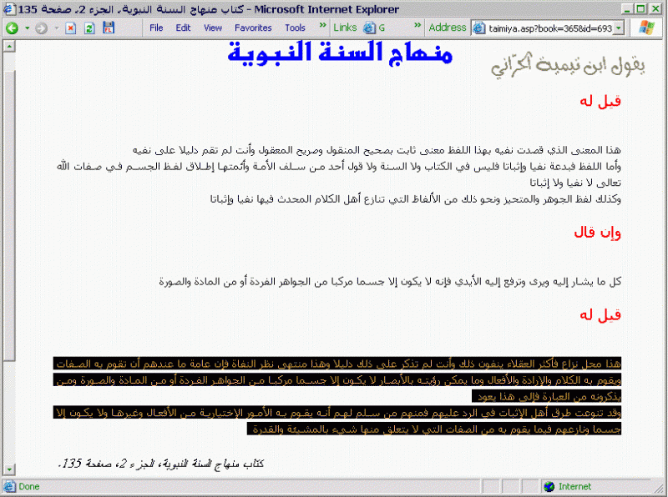Open the Favorites menu
This screenshot has height=497, width=668.
(253, 28)
